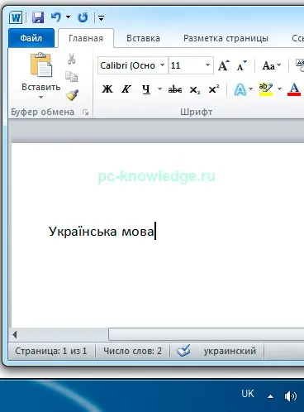Image resolution: width=304 pixels, height=412 pixels.
Task: Toggle superscript x² formatting
Action: pyautogui.click(x=214, y=89)
